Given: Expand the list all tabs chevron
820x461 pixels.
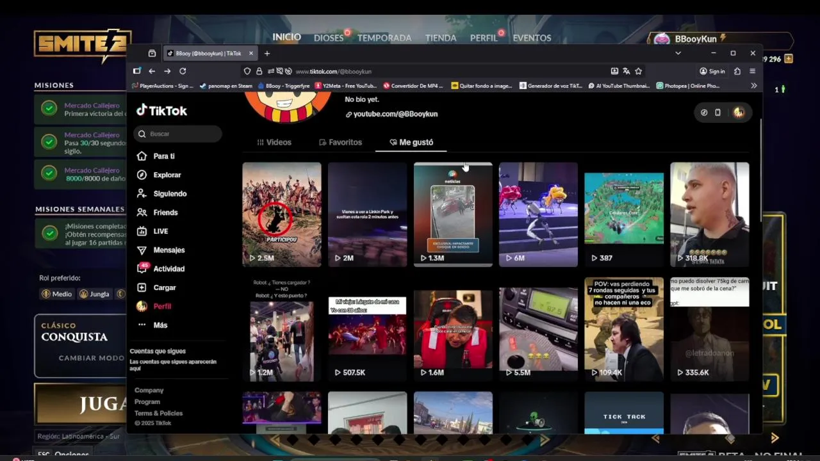Looking at the screenshot, I should [x=678, y=53].
